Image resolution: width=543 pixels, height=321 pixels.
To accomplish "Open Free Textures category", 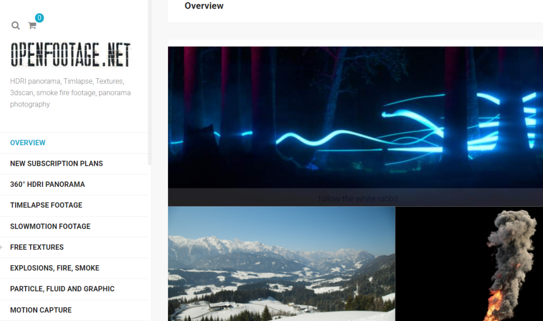I will 37,247.
